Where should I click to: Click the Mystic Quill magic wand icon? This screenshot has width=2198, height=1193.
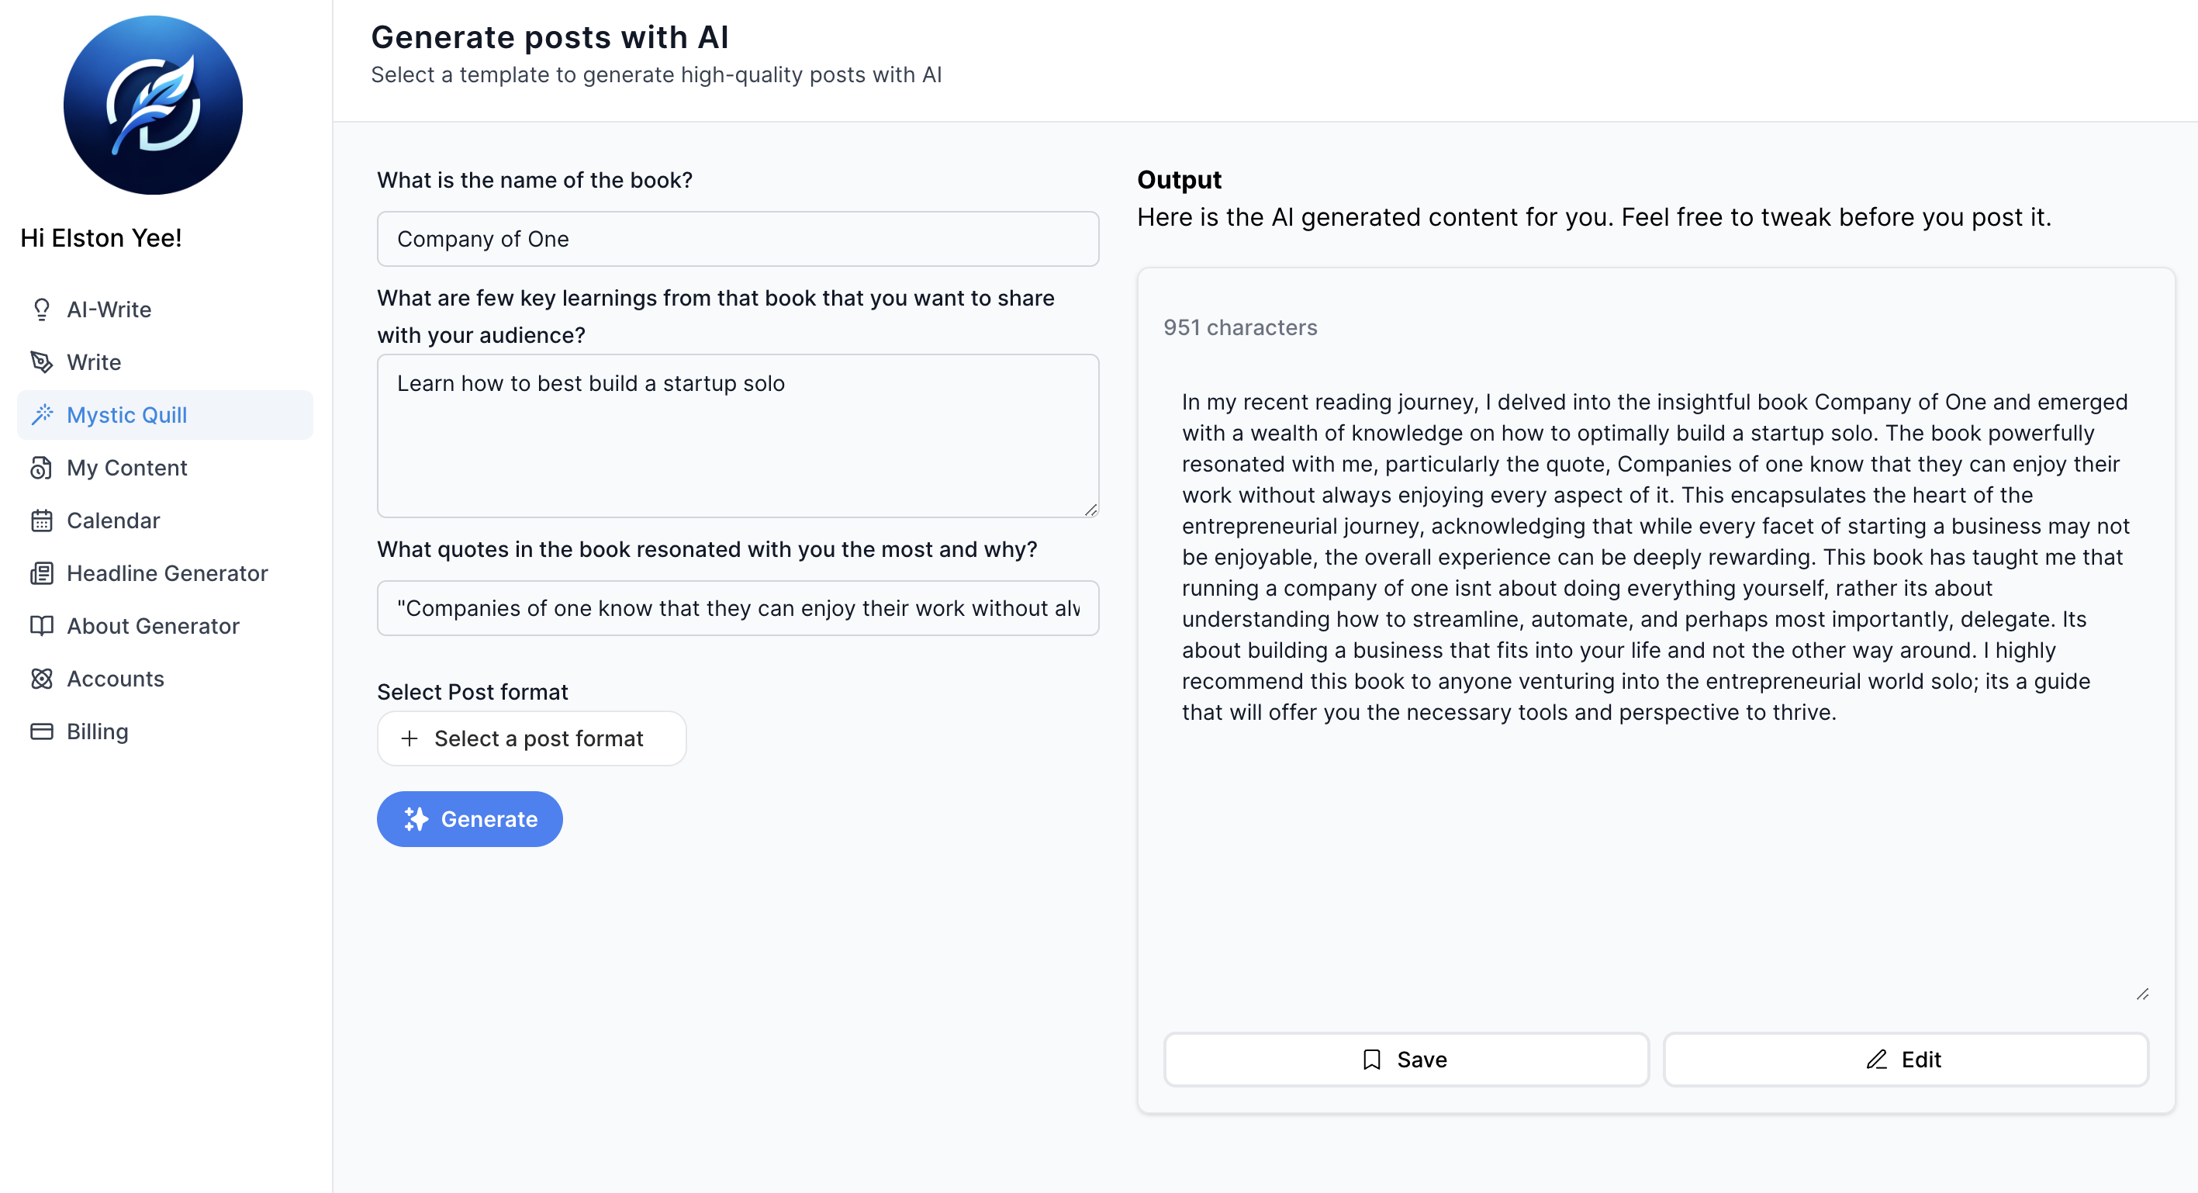(x=42, y=415)
